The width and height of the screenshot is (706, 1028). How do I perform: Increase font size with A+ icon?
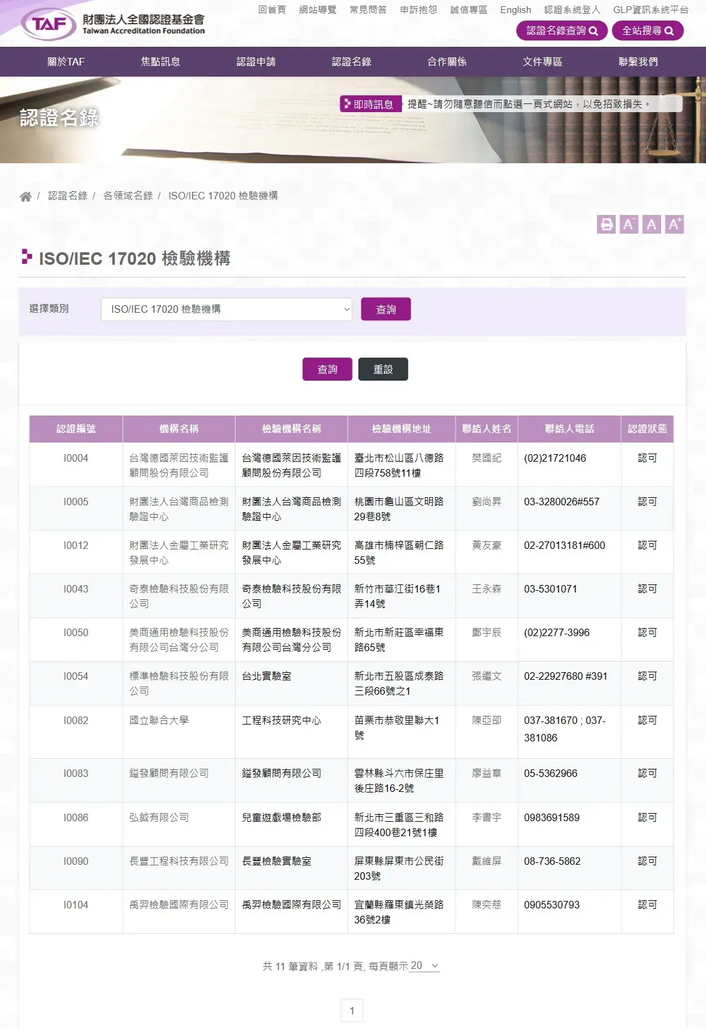674,224
